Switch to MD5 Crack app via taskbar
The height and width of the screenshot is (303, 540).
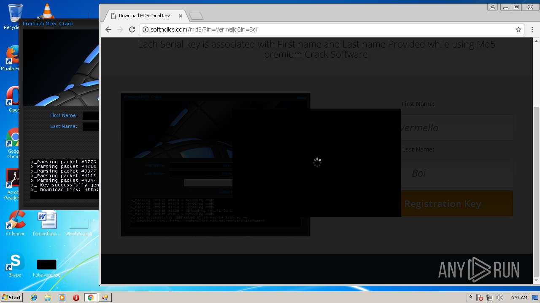[x=105, y=298]
